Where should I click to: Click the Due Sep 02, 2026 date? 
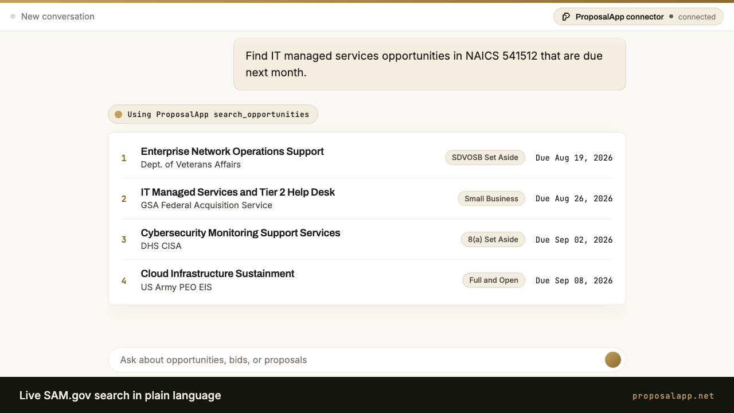coord(574,239)
